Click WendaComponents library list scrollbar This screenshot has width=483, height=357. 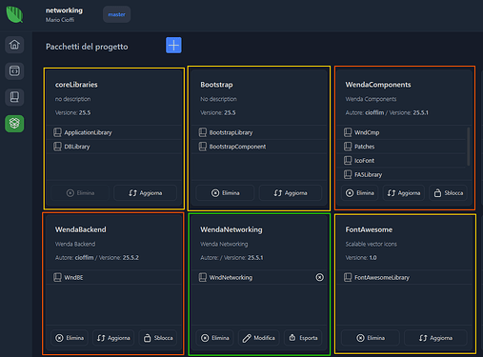tap(468, 147)
